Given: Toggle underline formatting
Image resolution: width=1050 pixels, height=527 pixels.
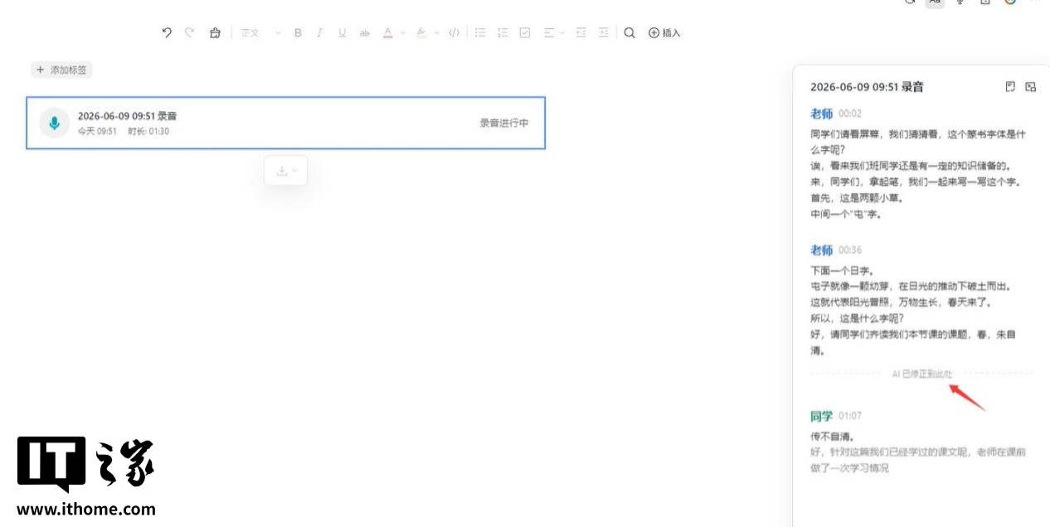Looking at the screenshot, I should point(342,33).
